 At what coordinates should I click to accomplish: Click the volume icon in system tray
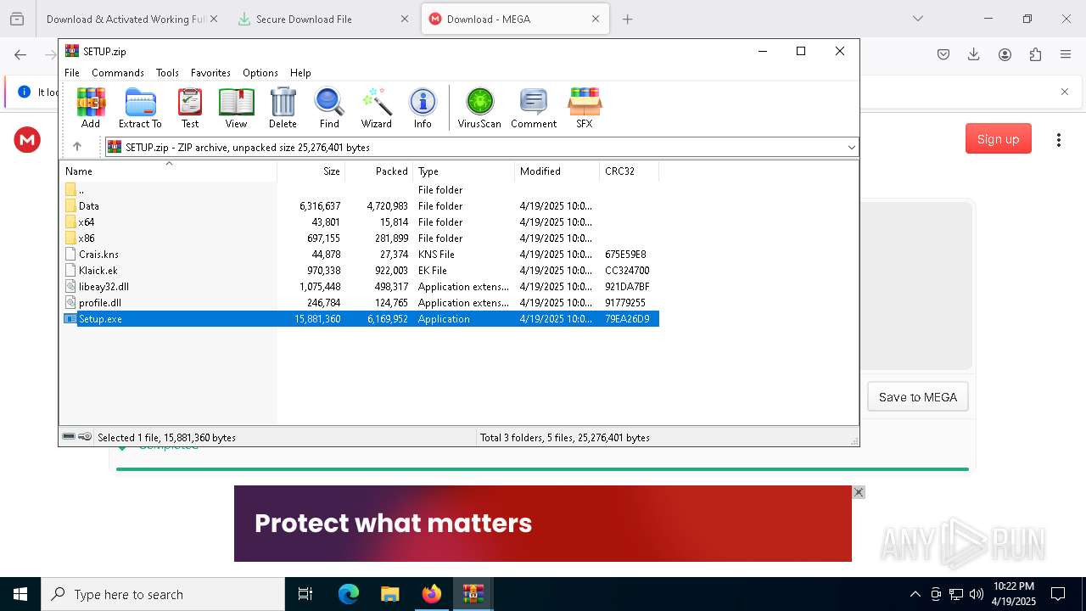click(x=977, y=594)
